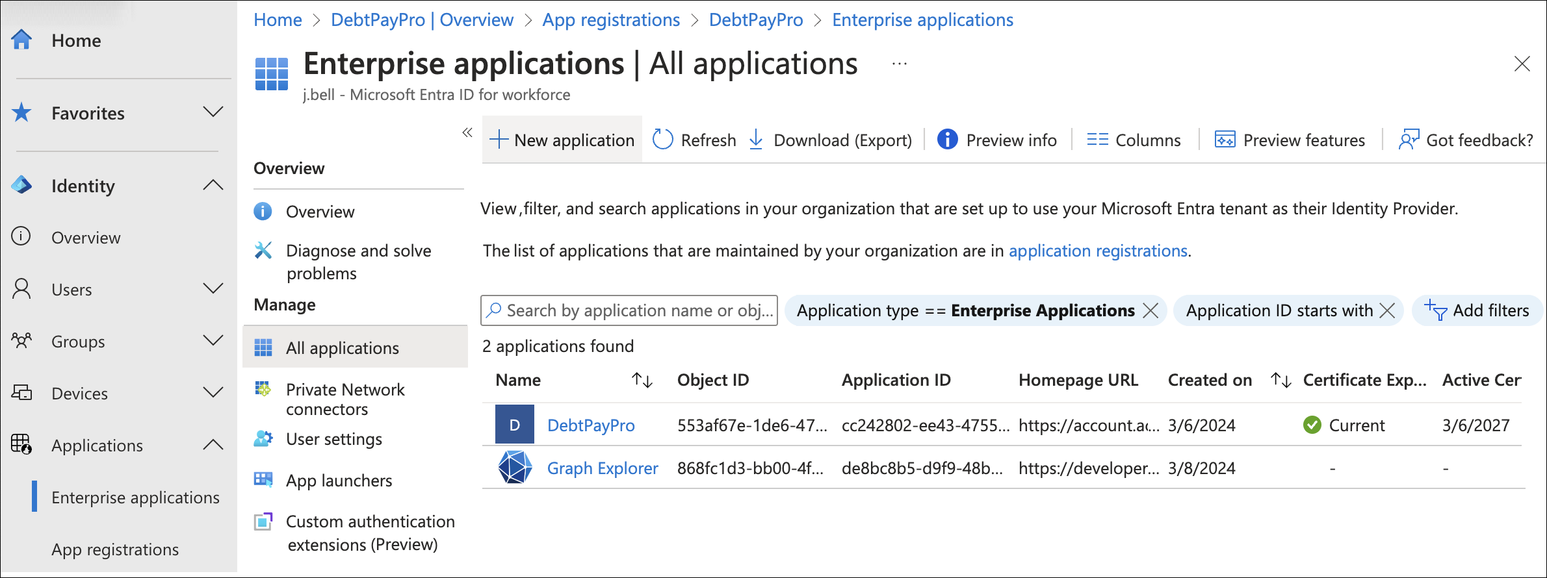Screen dimensions: 1547x578
Task: Go to App registrations breadcrumb
Action: tap(611, 19)
